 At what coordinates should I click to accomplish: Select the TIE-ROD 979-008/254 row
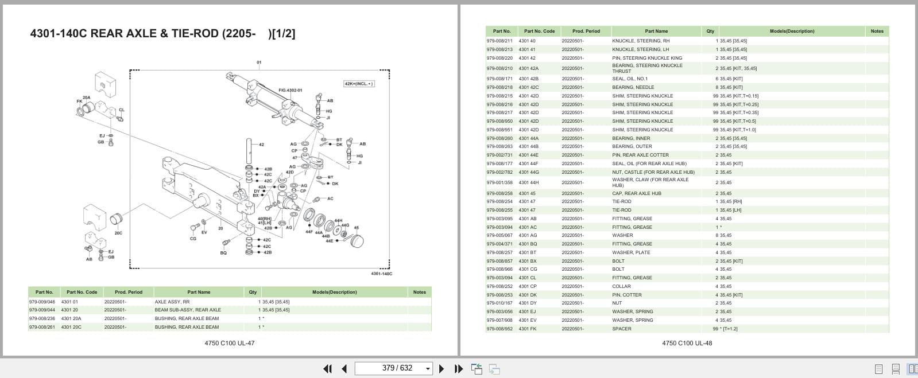687,202
